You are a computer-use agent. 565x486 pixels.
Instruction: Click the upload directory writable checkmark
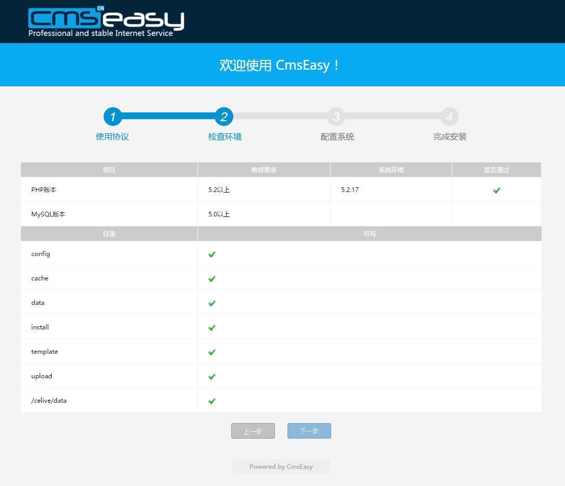212,377
